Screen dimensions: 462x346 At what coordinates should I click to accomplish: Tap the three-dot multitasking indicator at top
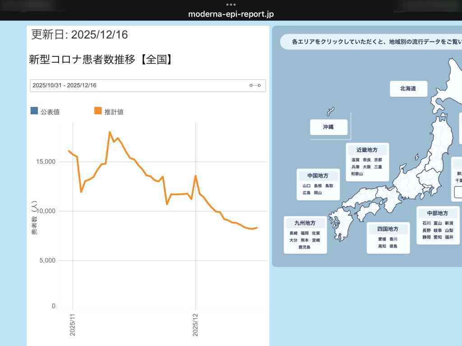pos(231,4)
